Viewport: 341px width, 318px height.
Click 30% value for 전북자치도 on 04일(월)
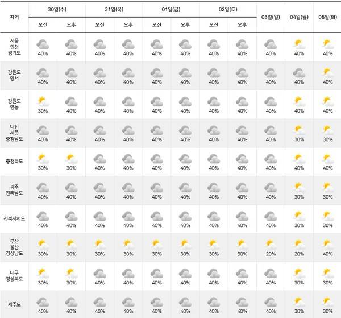(299, 225)
